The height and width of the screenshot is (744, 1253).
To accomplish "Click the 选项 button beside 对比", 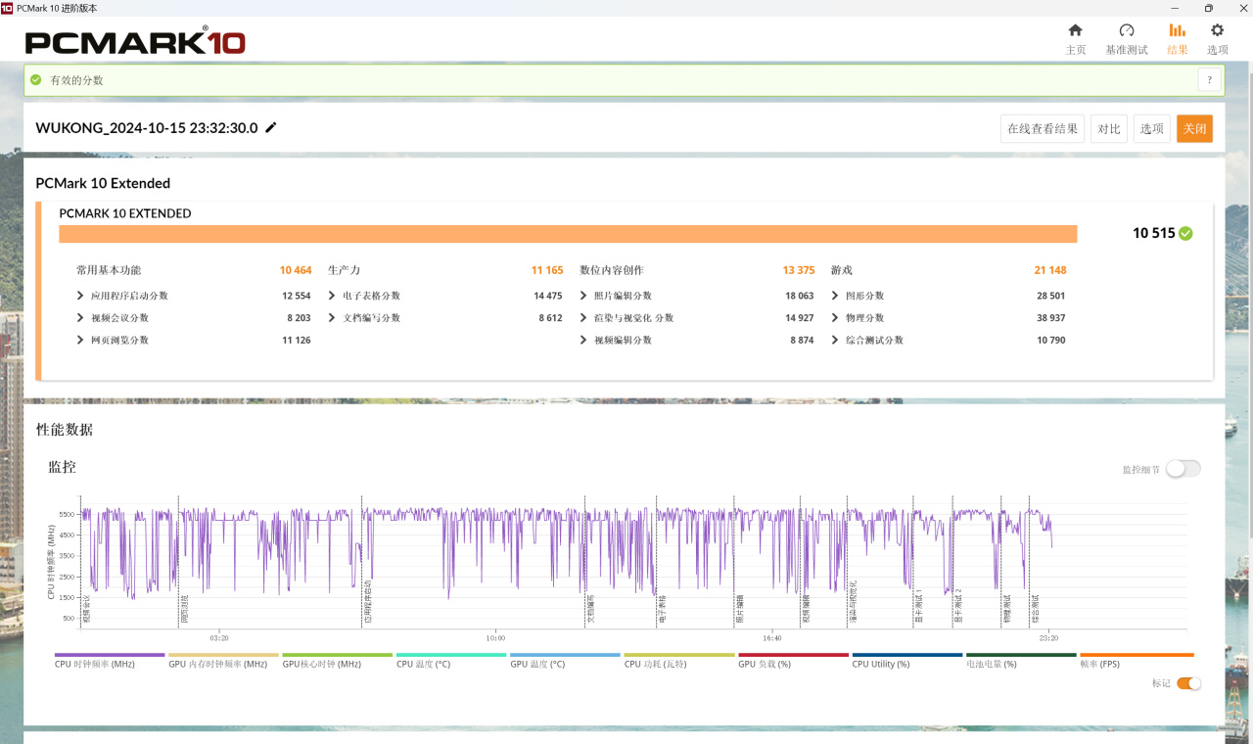I will pos(1152,128).
